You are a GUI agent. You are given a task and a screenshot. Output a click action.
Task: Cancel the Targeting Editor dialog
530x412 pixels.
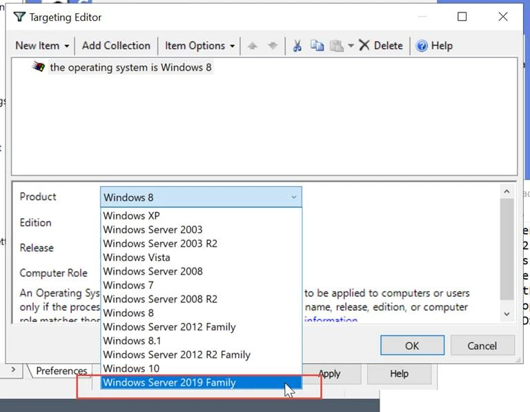tap(482, 346)
